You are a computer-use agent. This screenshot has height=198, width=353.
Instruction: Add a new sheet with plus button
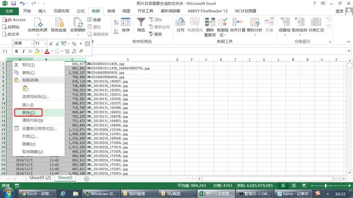click(87, 179)
